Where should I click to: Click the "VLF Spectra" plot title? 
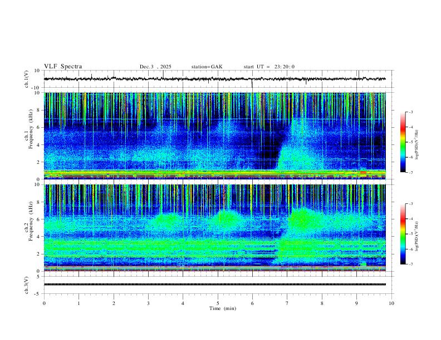click(x=63, y=67)
